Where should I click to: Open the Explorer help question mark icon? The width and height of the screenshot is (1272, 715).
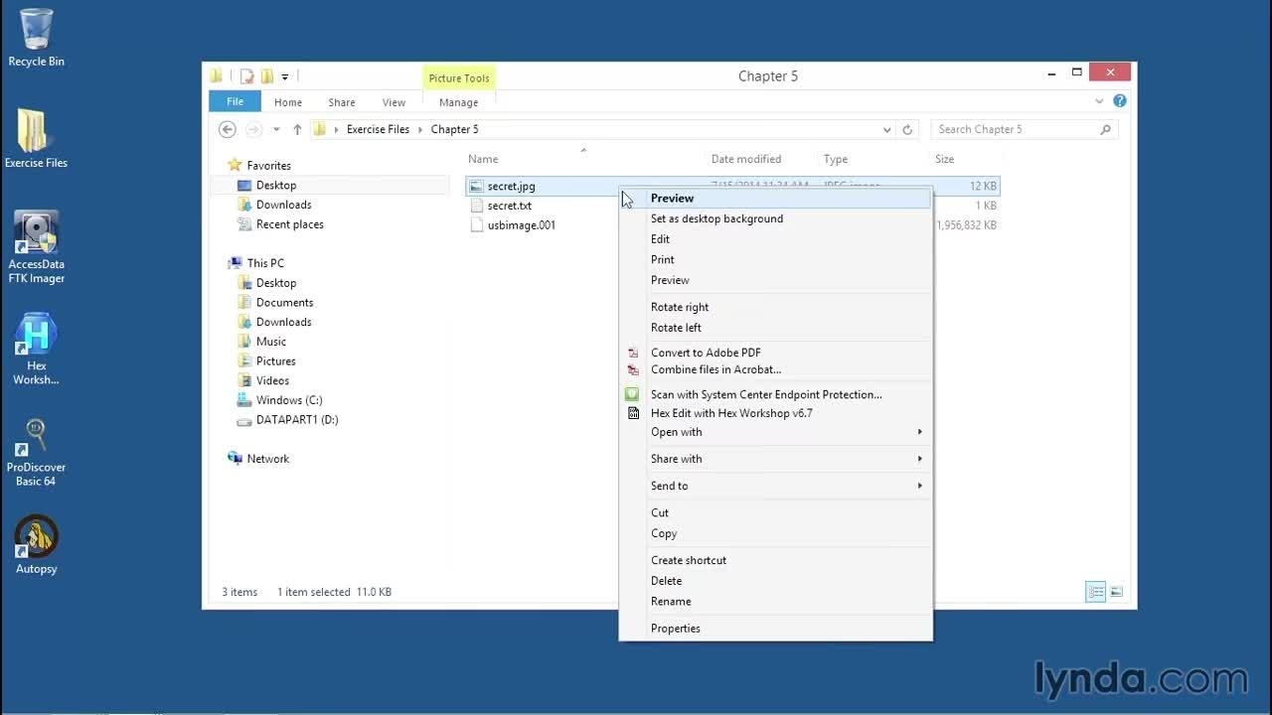(x=1120, y=101)
